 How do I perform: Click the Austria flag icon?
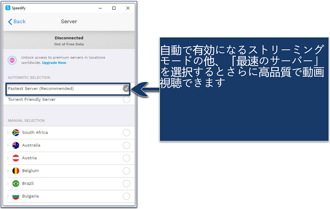coord(16,158)
